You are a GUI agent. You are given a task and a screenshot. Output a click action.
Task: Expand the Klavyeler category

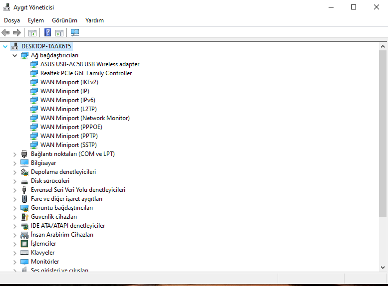pos(14,253)
